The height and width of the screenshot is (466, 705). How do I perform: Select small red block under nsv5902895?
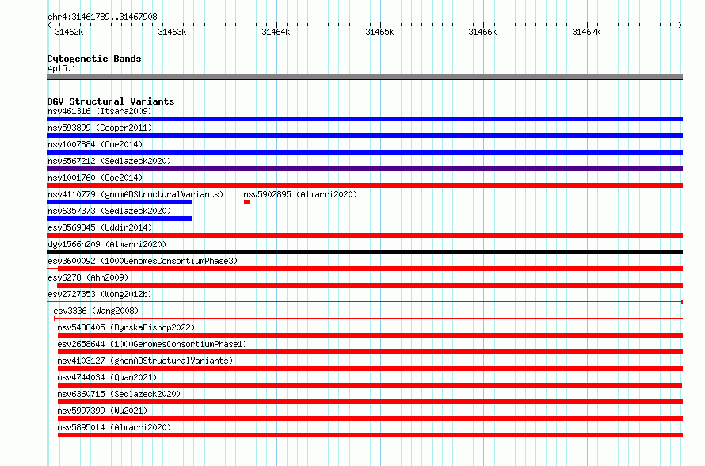[x=246, y=202]
